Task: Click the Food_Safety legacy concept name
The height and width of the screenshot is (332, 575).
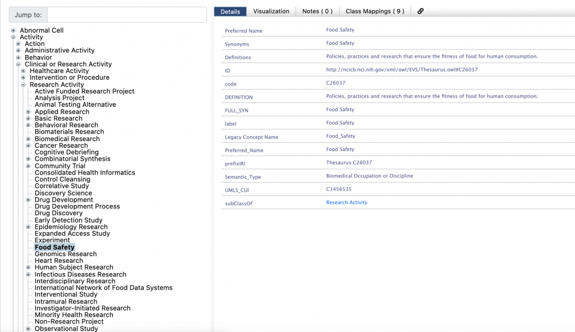Action: tap(341, 136)
